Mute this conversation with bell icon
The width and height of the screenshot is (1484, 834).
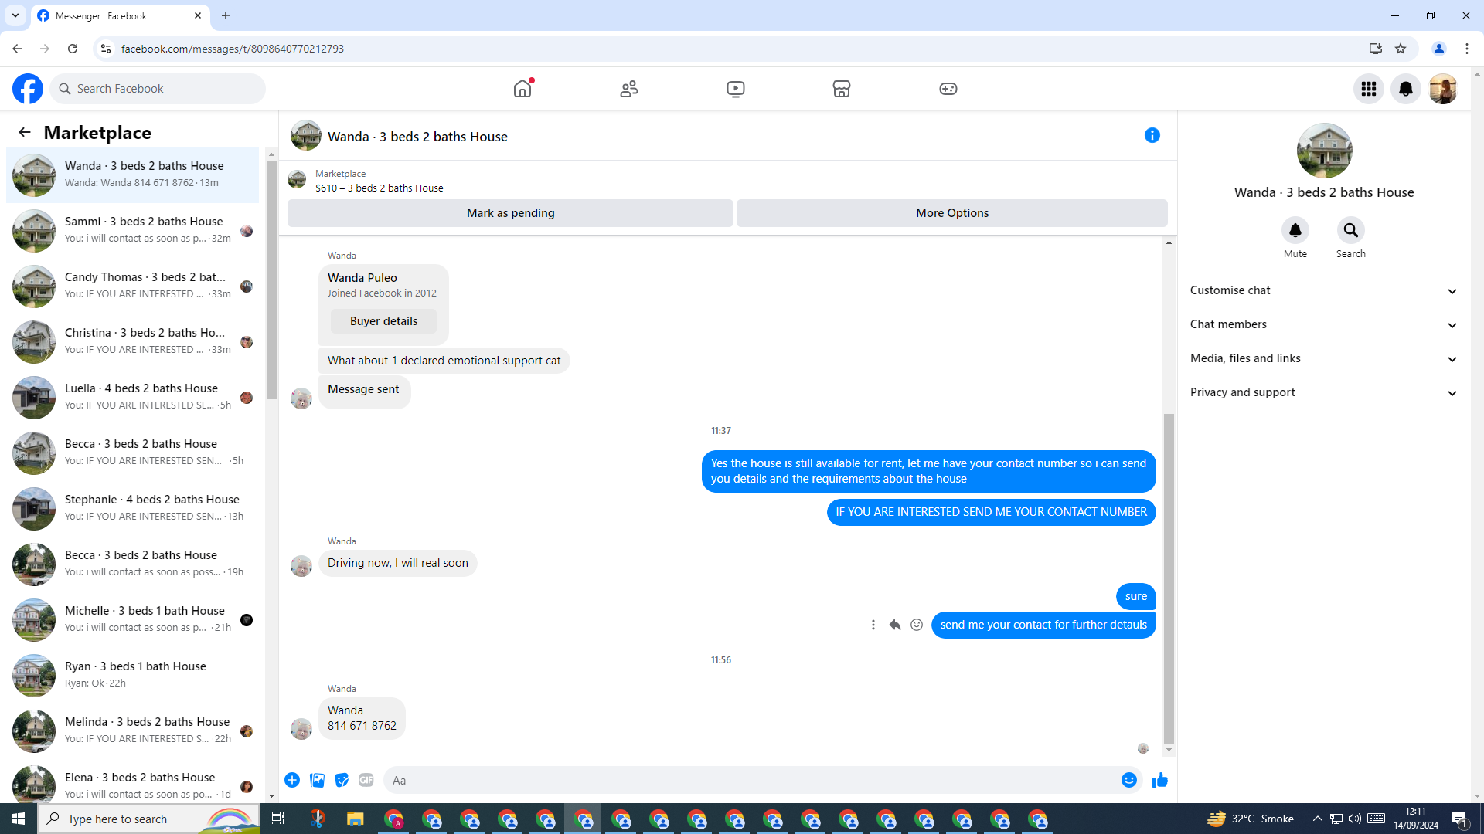click(x=1295, y=230)
